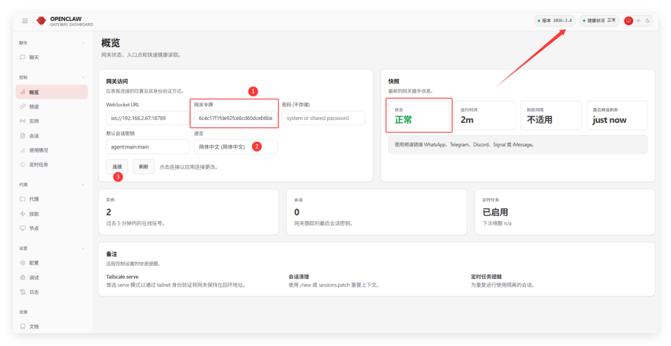The width and height of the screenshot is (671, 346).
Task: Click the 刻度间隔 不适用 card
Action: [550, 116]
